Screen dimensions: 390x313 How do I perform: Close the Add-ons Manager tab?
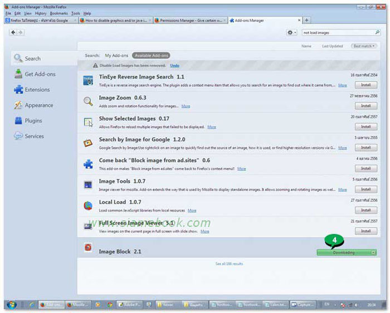point(299,21)
